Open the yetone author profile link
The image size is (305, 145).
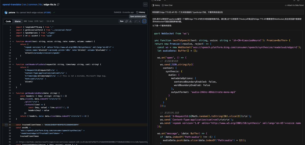click(12, 12)
